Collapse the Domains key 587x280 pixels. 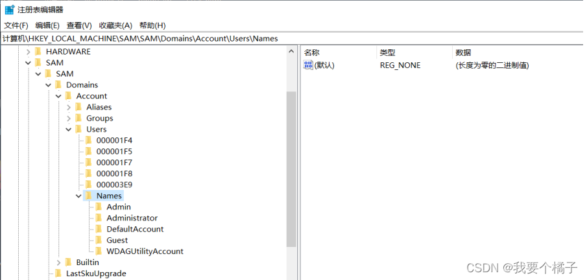(x=48, y=85)
